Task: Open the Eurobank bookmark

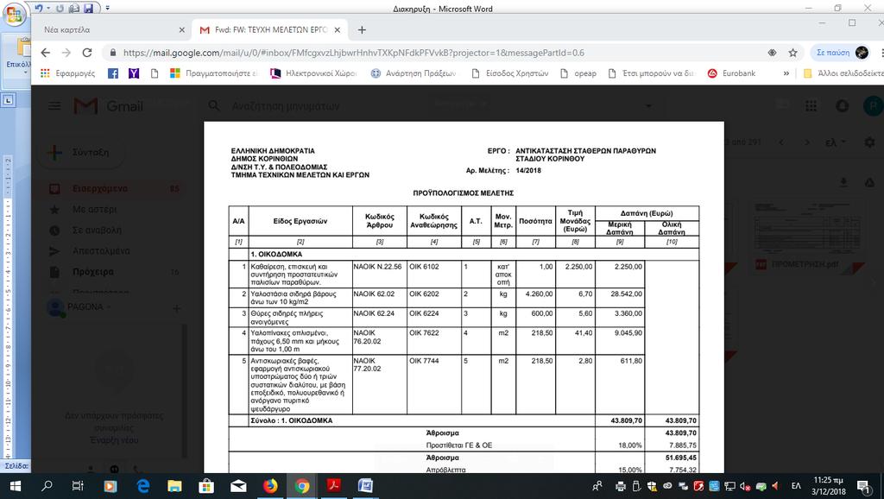Action: pyautogui.click(x=731, y=73)
